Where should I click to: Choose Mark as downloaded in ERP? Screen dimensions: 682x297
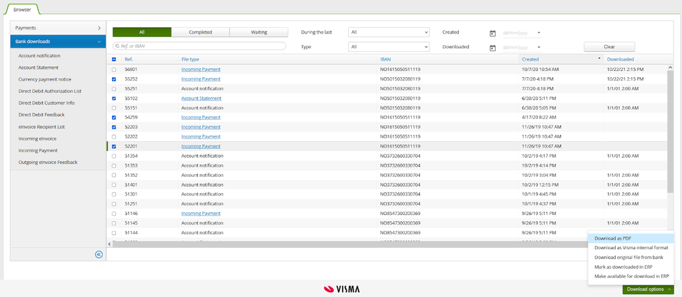coord(630,266)
